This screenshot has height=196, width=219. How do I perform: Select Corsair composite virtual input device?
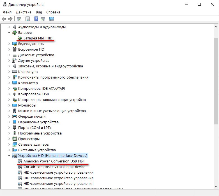[x=54, y=167]
